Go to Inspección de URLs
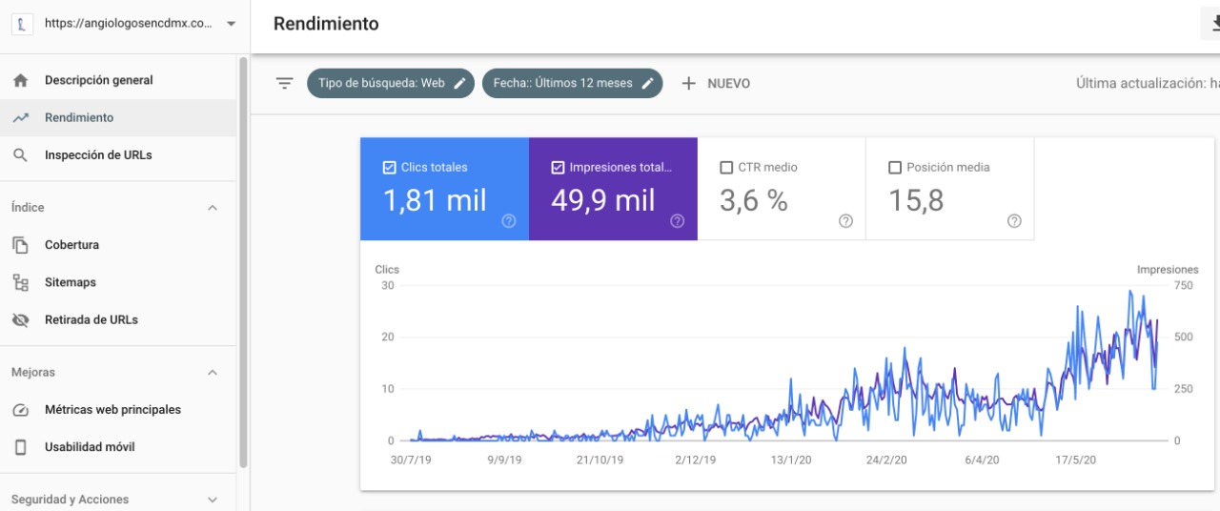This screenshot has height=511, width=1220. point(98,154)
